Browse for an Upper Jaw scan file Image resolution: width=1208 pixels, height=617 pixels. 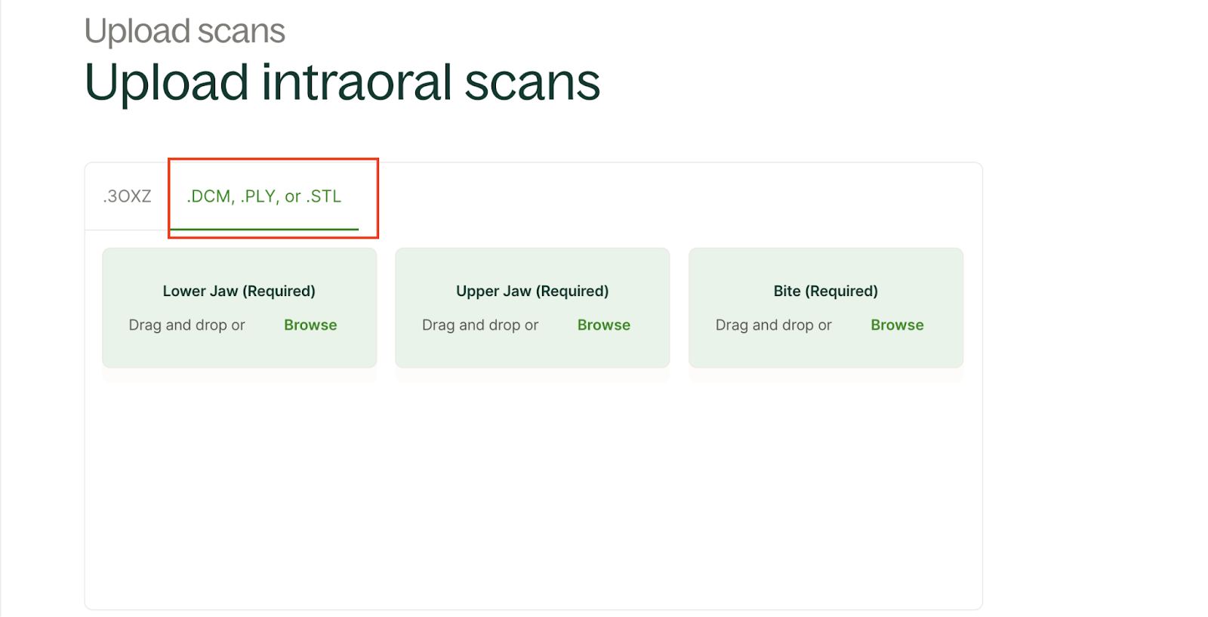click(x=603, y=325)
